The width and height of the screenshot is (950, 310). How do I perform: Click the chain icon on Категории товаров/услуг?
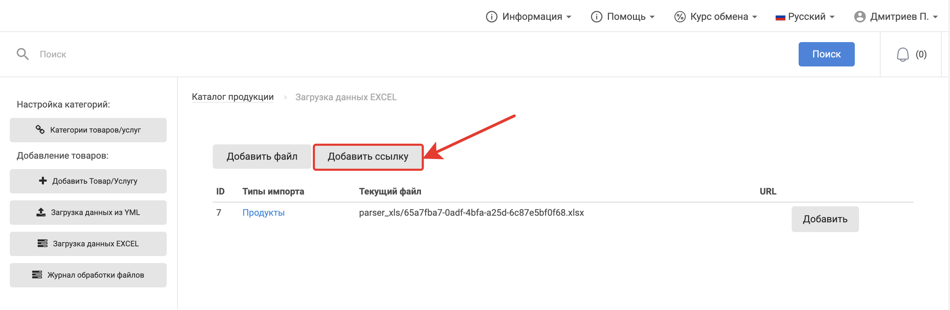[40, 129]
